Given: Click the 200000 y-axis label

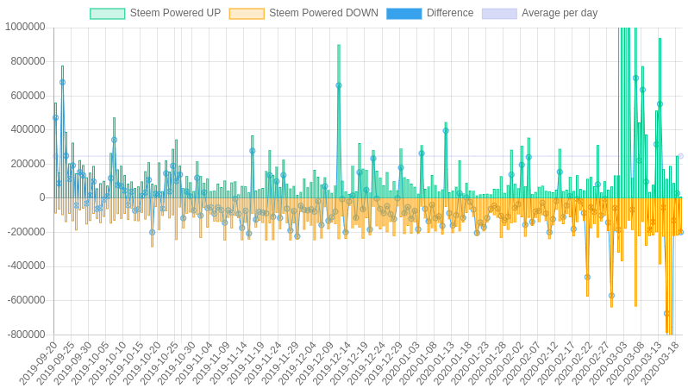Looking at the screenshot, I should 28,164.
